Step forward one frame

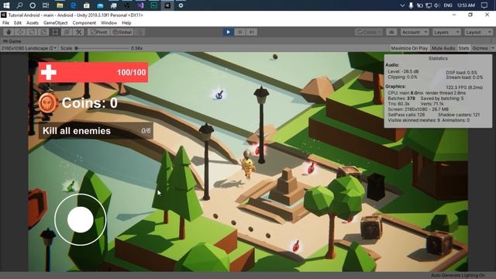[251, 32]
